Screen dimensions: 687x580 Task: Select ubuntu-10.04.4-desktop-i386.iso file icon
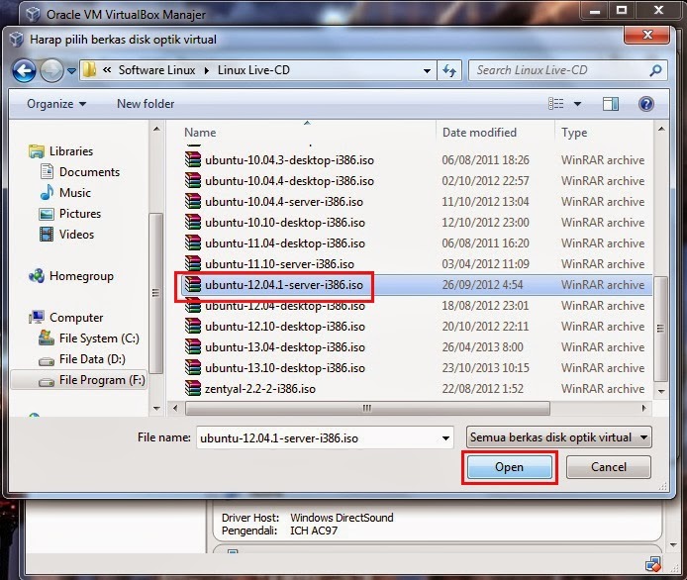coord(192,180)
